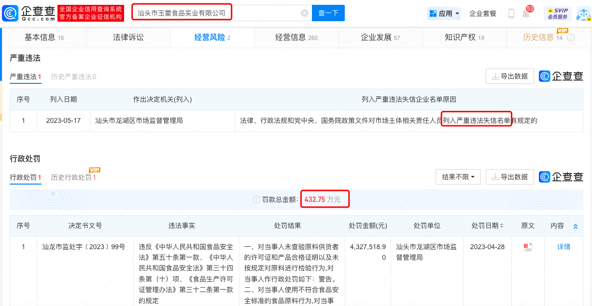The height and width of the screenshot is (306, 592).
Task: Select the 行政处罚 1 sub-tab
Action: [x=26, y=177]
